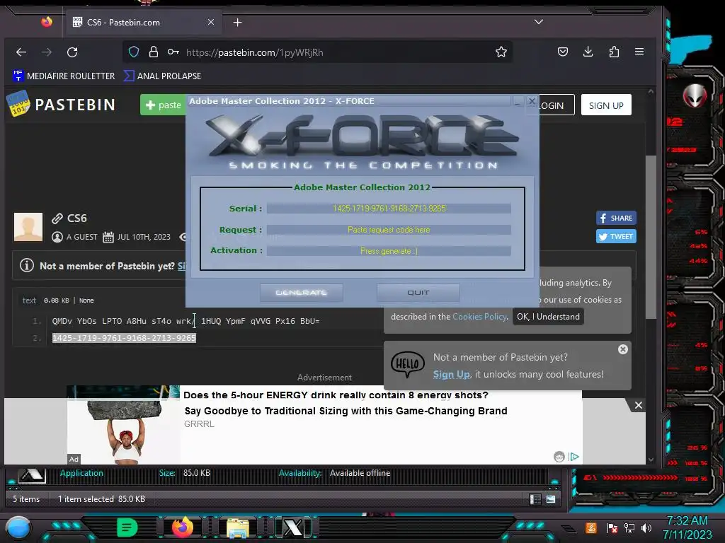
Task: Open the volume speaker tray icon
Action: (x=646, y=527)
